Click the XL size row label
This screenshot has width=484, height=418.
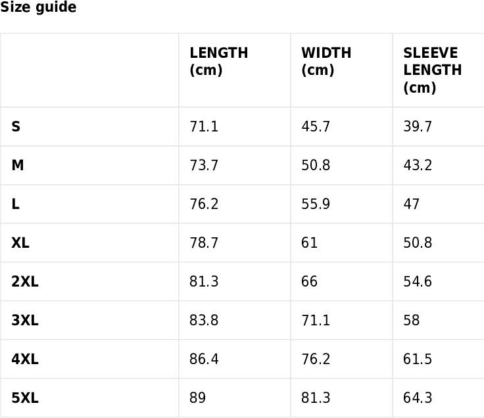click(x=20, y=243)
